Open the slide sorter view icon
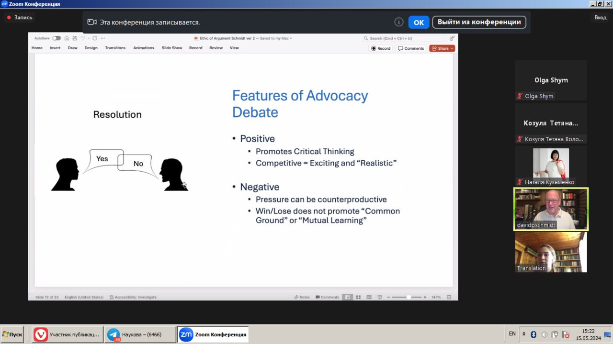Image resolution: width=613 pixels, height=344 pixels. (x=358, y=297)
